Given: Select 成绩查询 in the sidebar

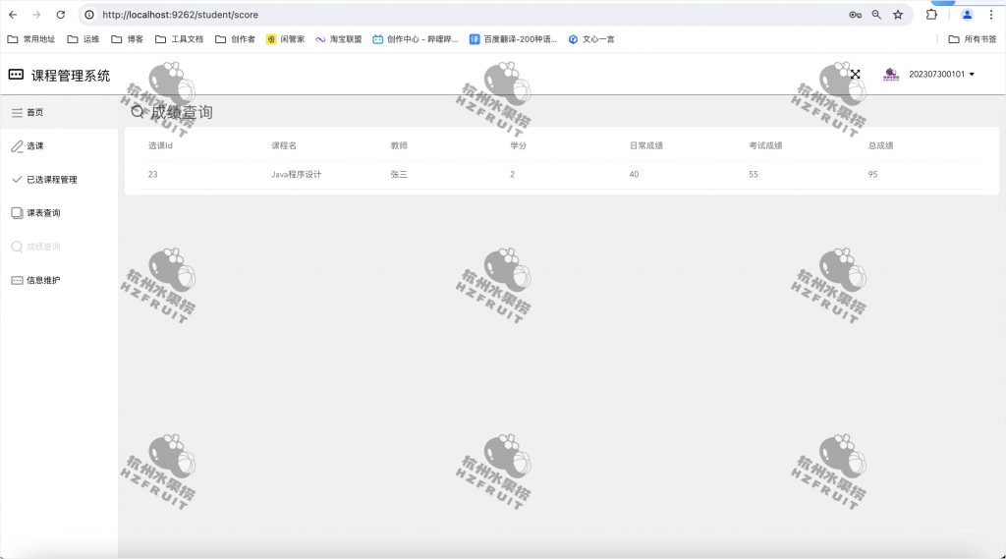Looking at the screenshot, I should click(x=59, y=247).
